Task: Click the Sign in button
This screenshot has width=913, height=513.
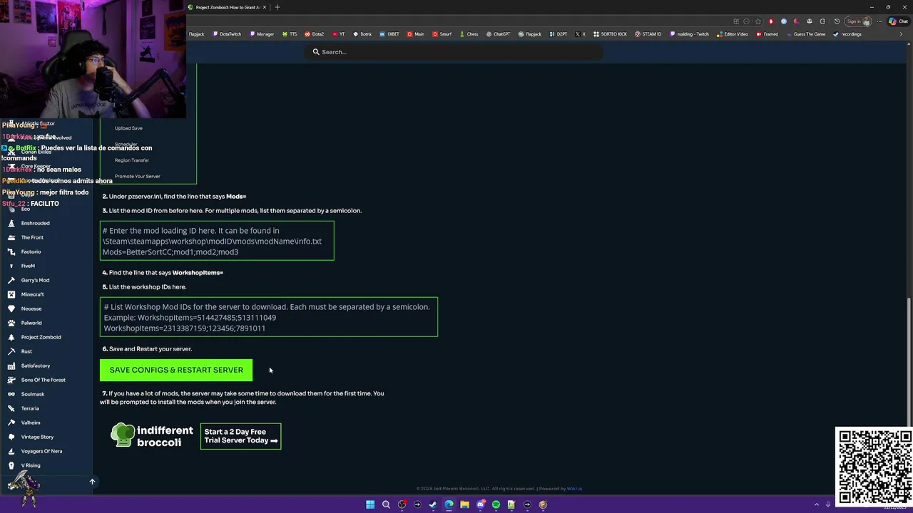Action: pos(857,21)
